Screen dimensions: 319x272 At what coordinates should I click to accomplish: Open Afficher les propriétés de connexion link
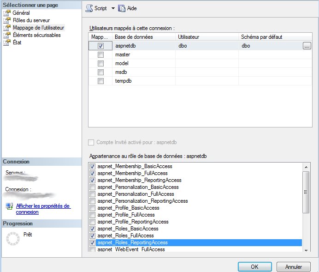[x=43, y=209]
